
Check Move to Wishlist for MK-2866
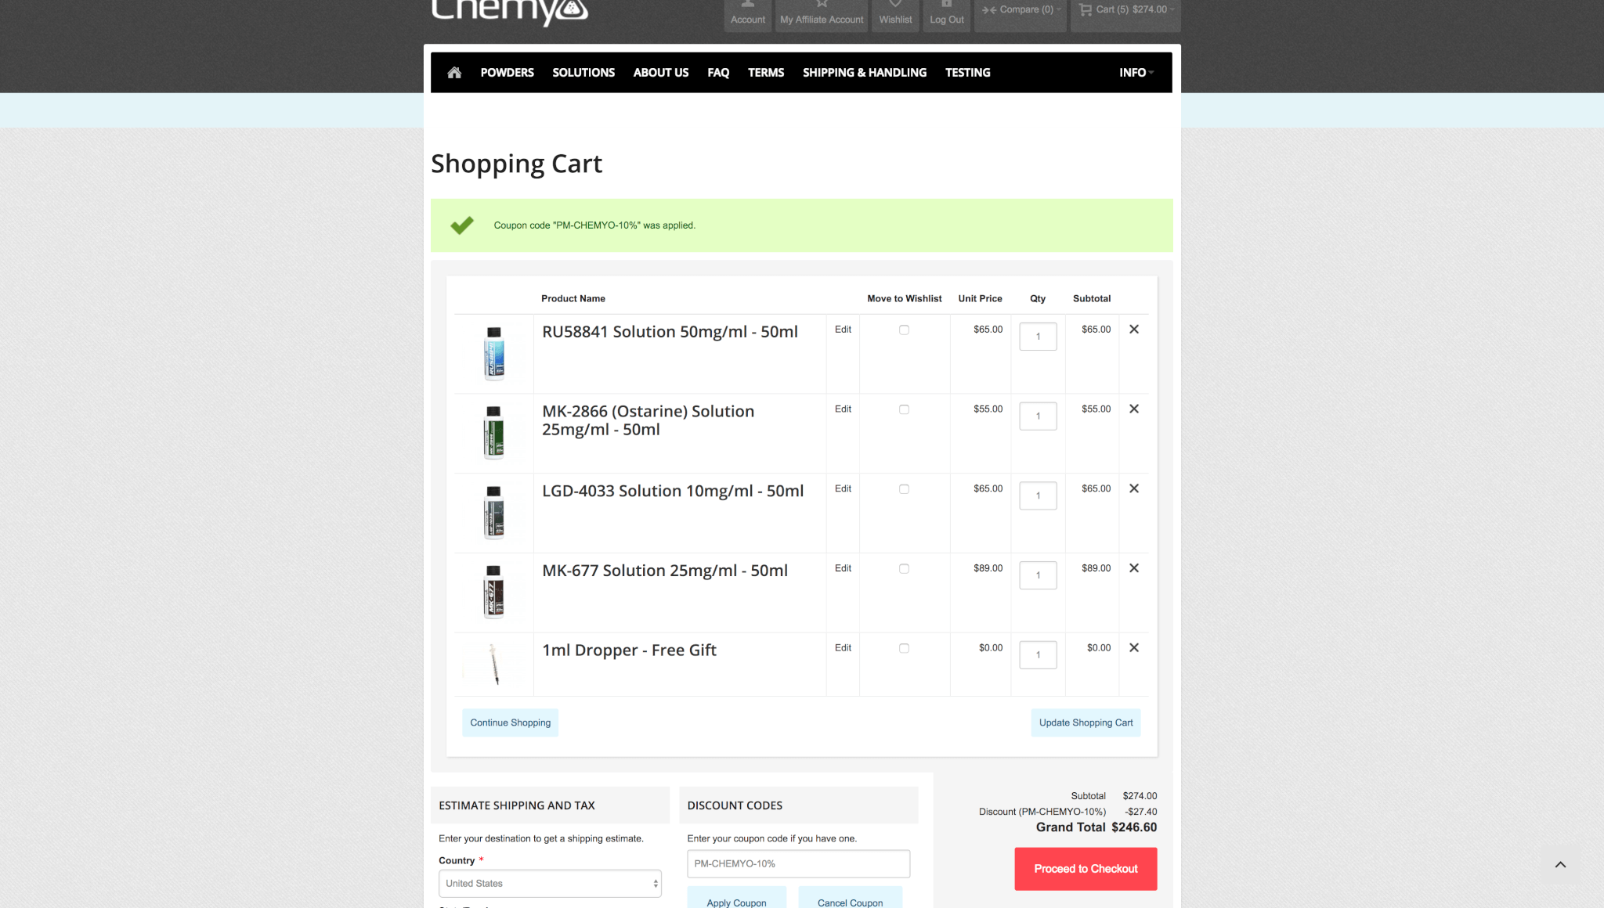point(904,409)
